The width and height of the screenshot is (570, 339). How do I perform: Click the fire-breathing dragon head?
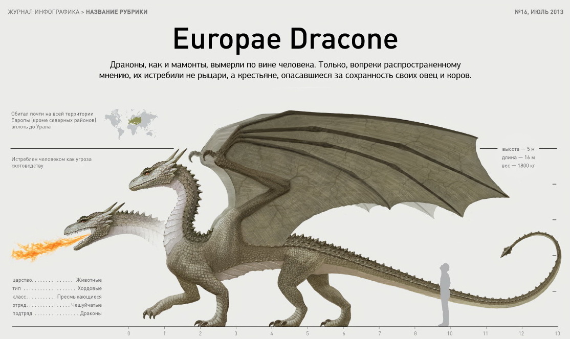pyautogui.click(x=91, y=229)
